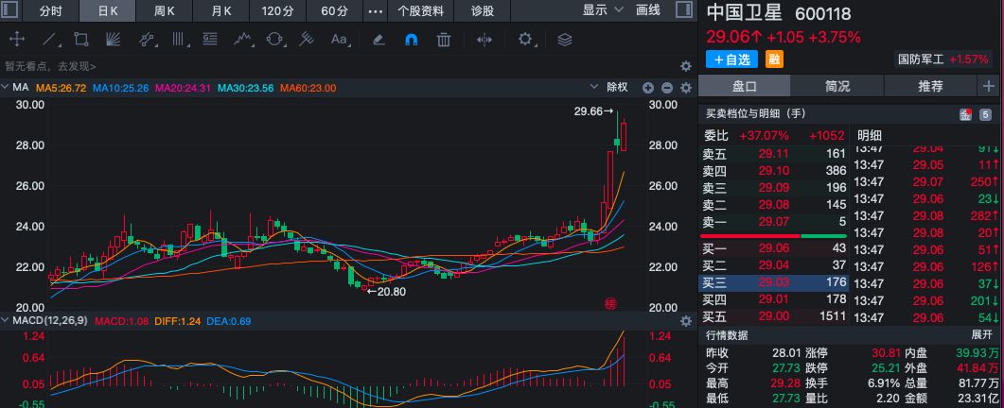1004x408 pixels.
Task: Click the 画线 drawing button
Action: coord(648,10)
